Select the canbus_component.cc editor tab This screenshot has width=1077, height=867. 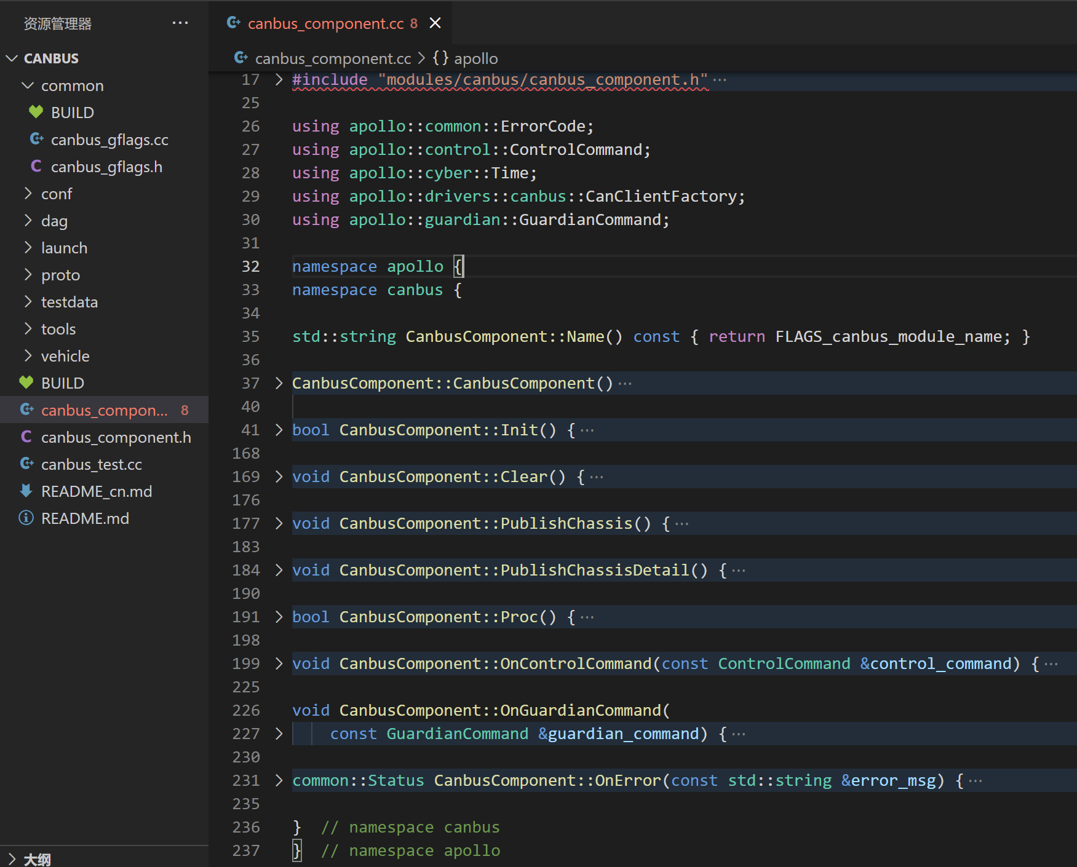(331, 23)
